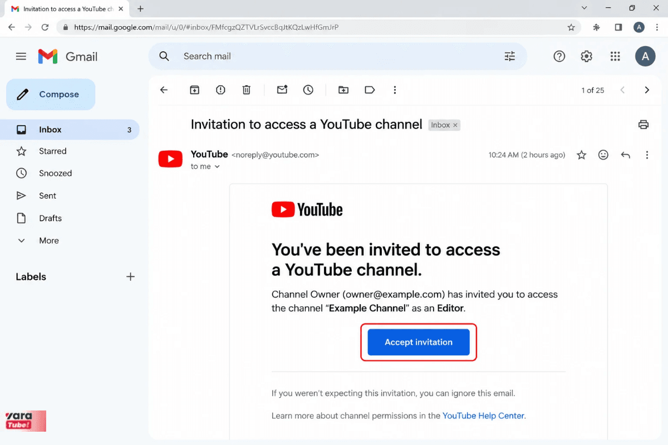668x445 pixels.
Task: Mark the email as unread
Action: point(282,90)
